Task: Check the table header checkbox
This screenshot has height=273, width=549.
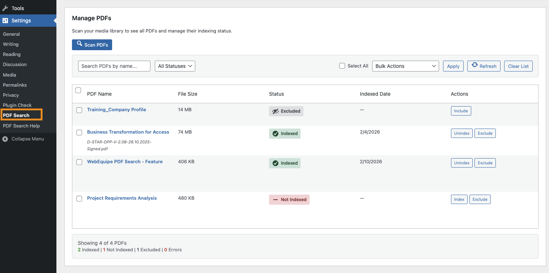Action: click(x=78, y=90)
